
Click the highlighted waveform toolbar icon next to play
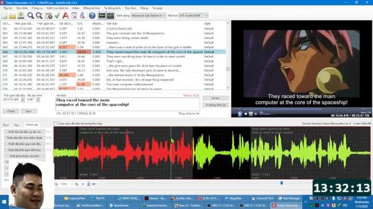pyautogui.click(x=89, y=184)
